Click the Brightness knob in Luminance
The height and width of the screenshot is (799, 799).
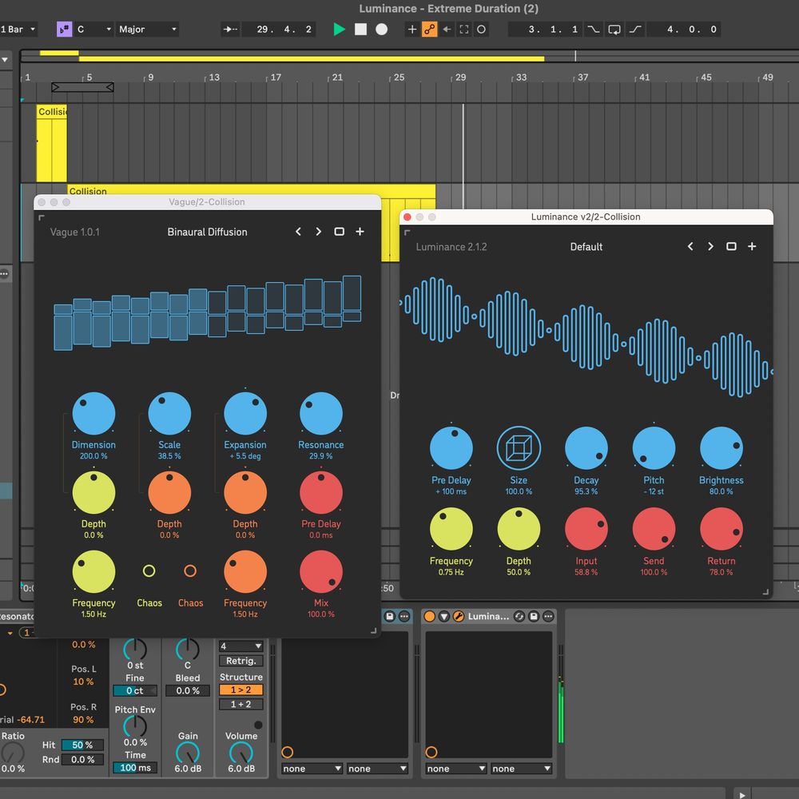(721, 447)
